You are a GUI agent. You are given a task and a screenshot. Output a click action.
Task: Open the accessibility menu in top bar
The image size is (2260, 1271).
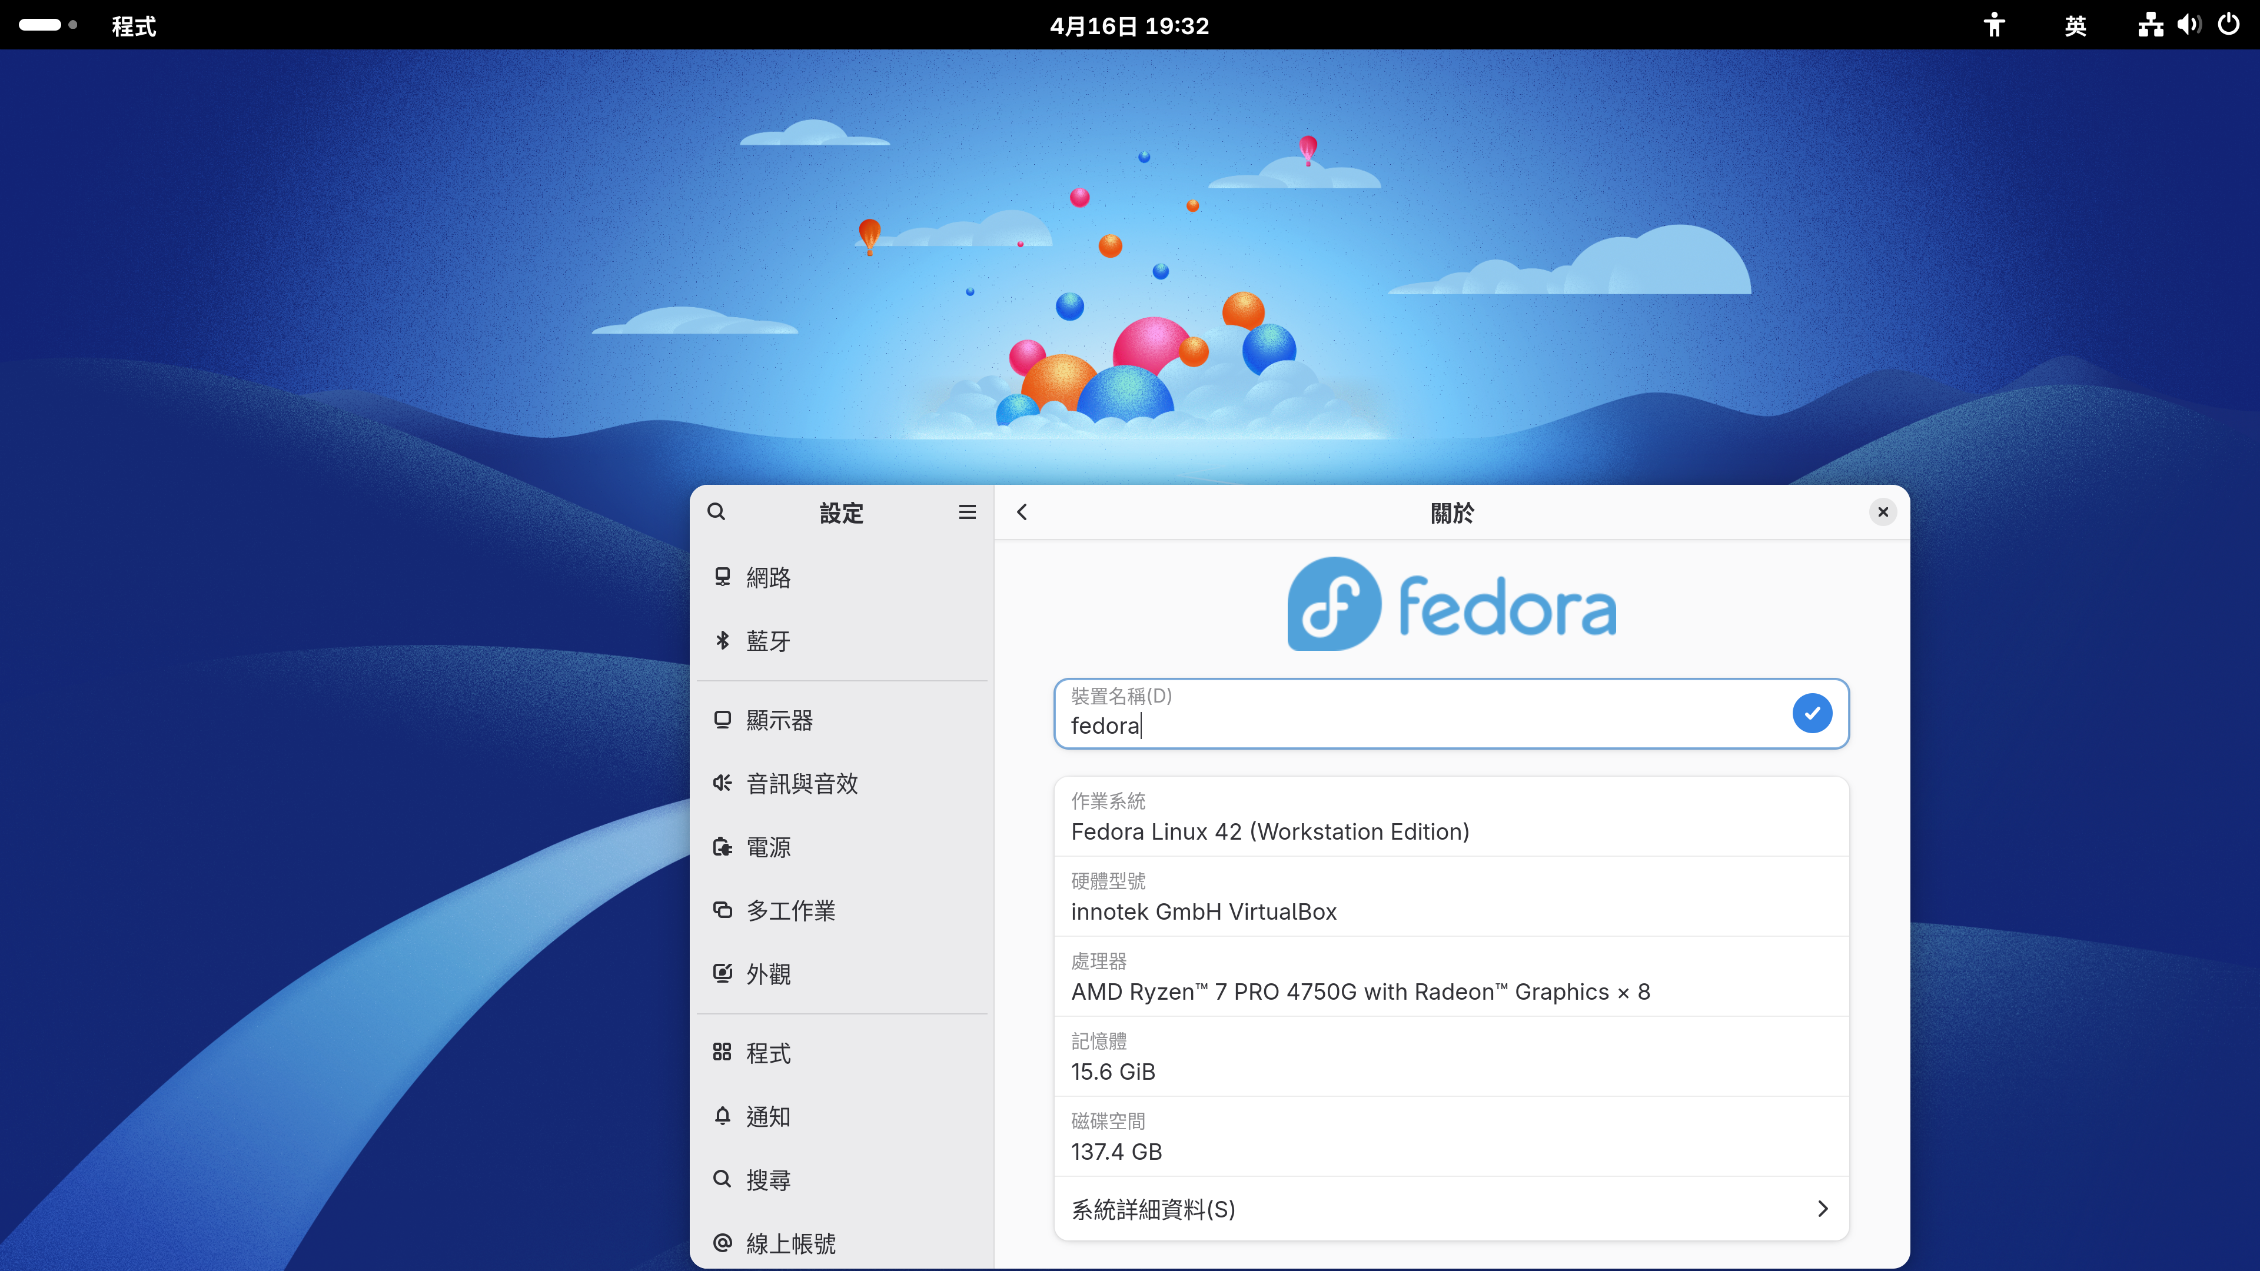tap(1993, 25)
